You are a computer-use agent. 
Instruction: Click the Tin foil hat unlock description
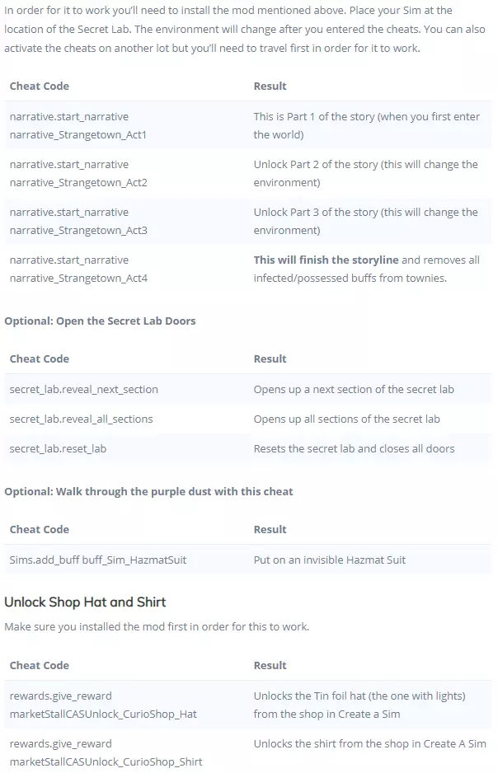tap(359, 705)
